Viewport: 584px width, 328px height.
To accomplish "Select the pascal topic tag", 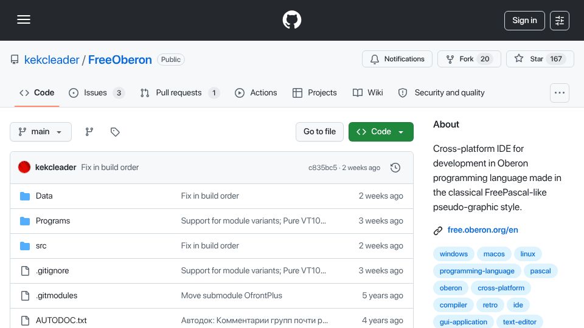I will point(540,271).
